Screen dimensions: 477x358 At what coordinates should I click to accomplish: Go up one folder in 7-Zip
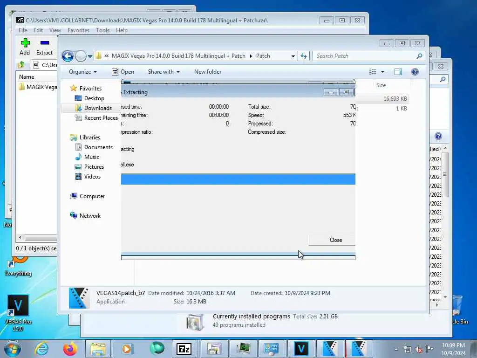click(x=21, y=64)
